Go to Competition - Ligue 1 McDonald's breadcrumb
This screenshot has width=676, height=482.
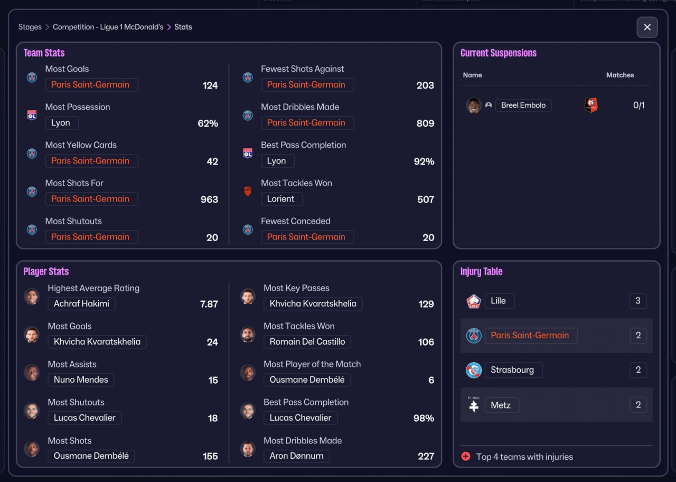pos(108,27)
